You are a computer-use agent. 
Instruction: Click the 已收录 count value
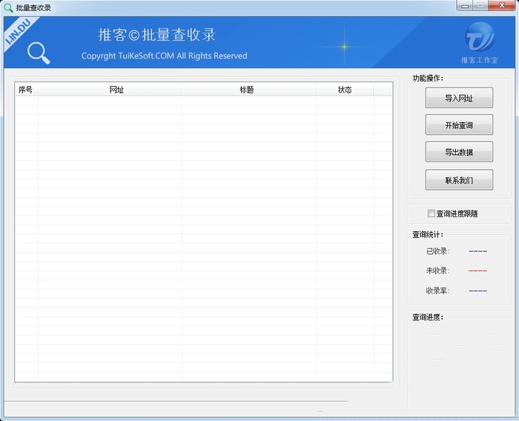pyautogui.click(x=477, y=251)
